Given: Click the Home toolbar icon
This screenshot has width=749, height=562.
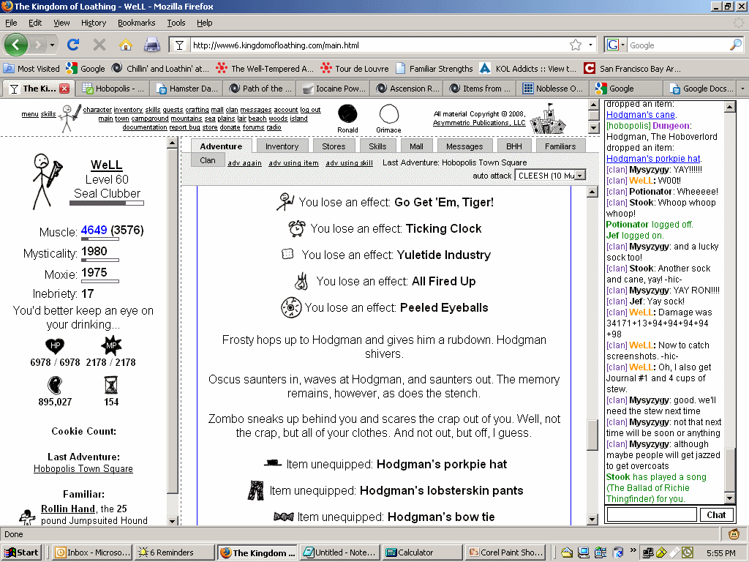Looking at the screenshot, I should [125, 45].
